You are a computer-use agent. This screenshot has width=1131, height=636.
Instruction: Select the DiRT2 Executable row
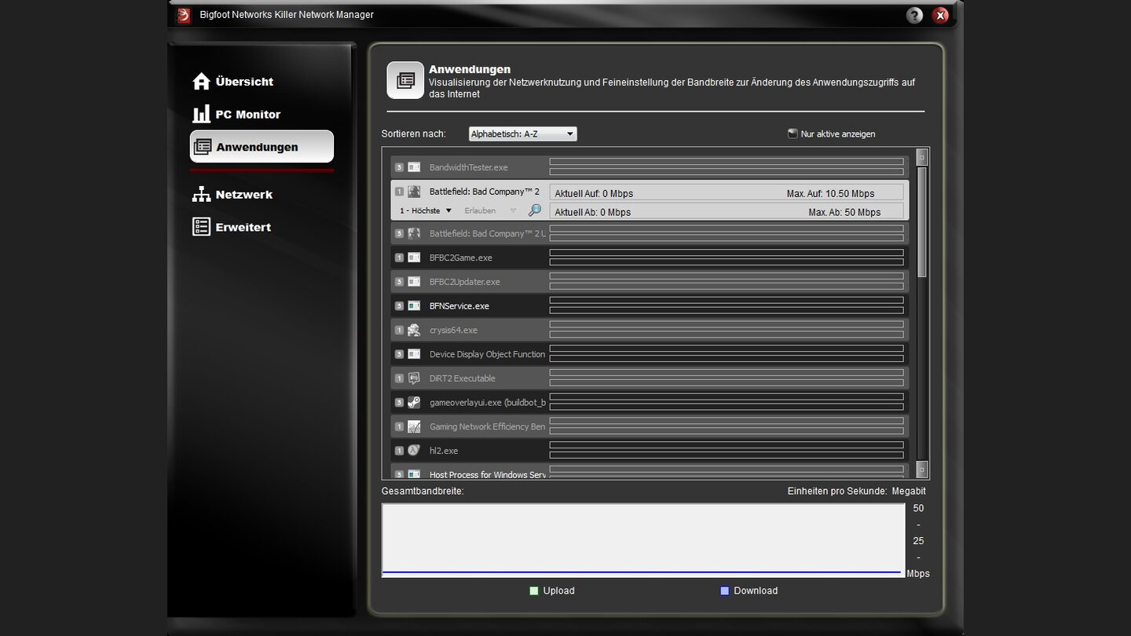tap(650, 378)
